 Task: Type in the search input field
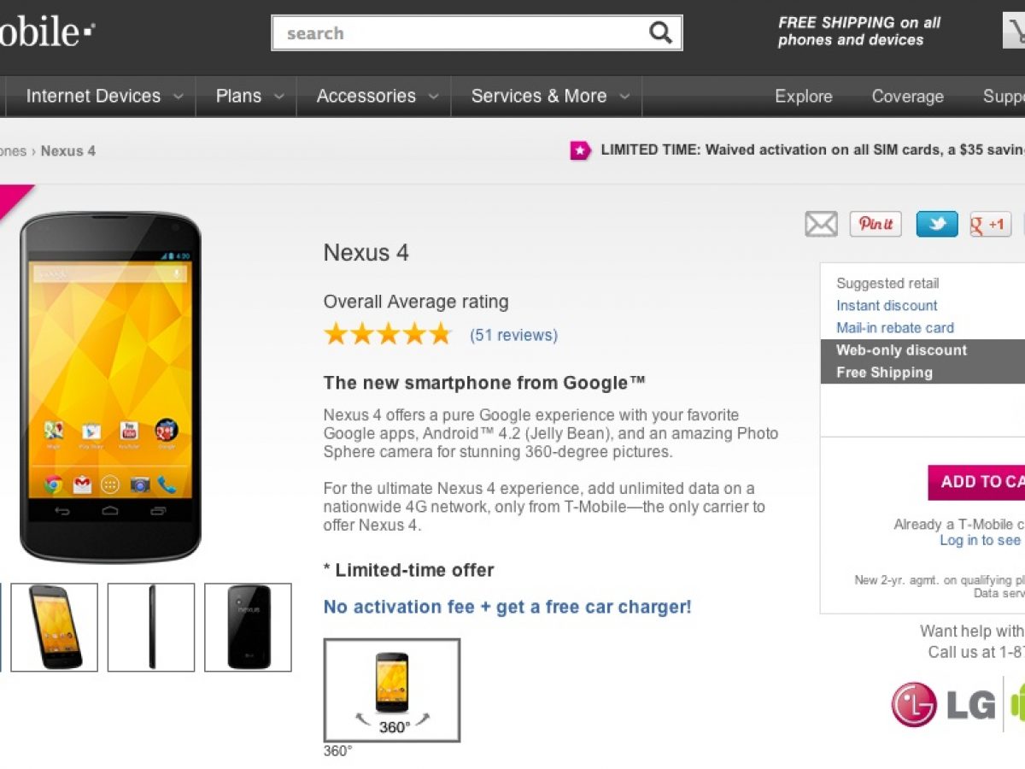461,33
